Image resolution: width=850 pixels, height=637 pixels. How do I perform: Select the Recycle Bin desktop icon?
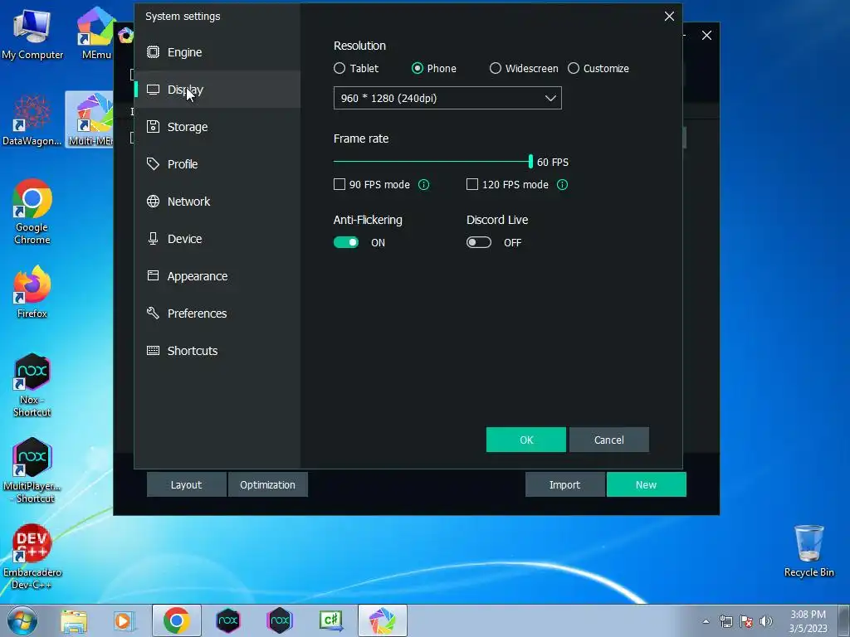tap(808, 552)
